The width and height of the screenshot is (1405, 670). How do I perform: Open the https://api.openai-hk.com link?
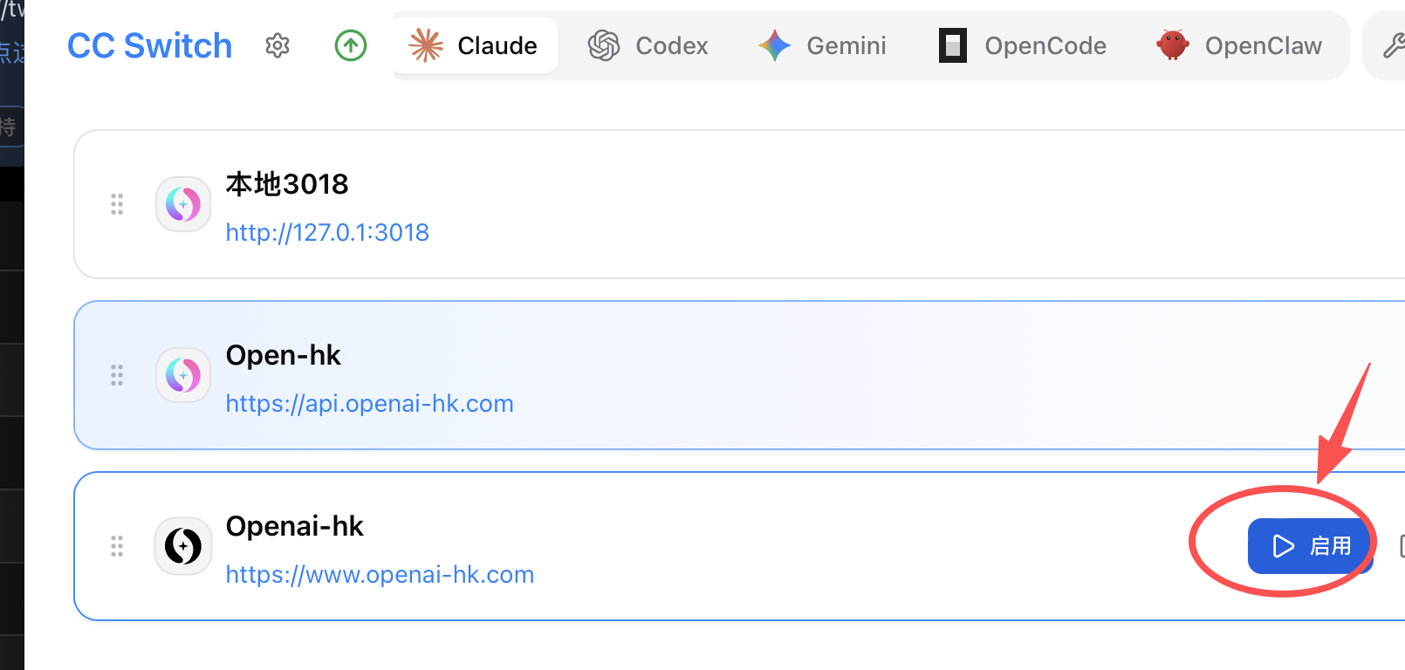[x=369, y=403]
